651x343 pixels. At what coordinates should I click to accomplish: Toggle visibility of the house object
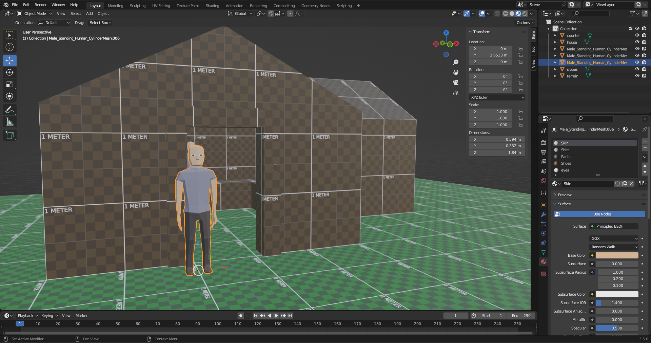coord(637,42)
